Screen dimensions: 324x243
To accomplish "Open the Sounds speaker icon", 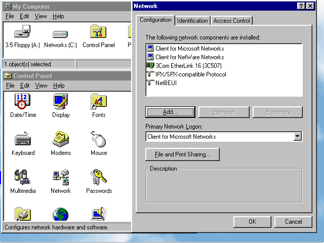I will click(x=99, y=214).
